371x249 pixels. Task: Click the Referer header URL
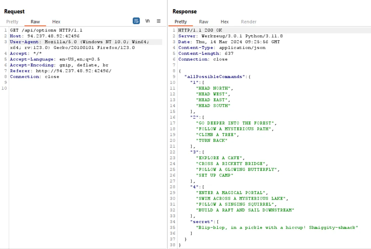(74, 71)
